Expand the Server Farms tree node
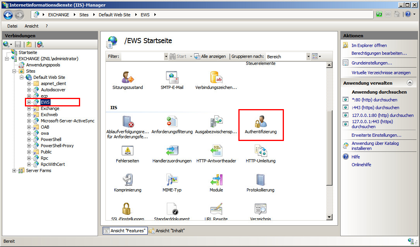420x247 pixels. (x=14, y=170)
